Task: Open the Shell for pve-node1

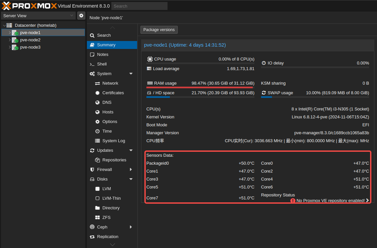Action: [x=102, y=64]
